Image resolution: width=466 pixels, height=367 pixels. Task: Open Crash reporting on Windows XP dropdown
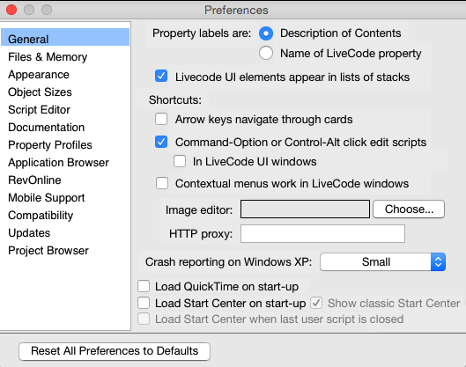pyautogui.click(x=382, y=262)
